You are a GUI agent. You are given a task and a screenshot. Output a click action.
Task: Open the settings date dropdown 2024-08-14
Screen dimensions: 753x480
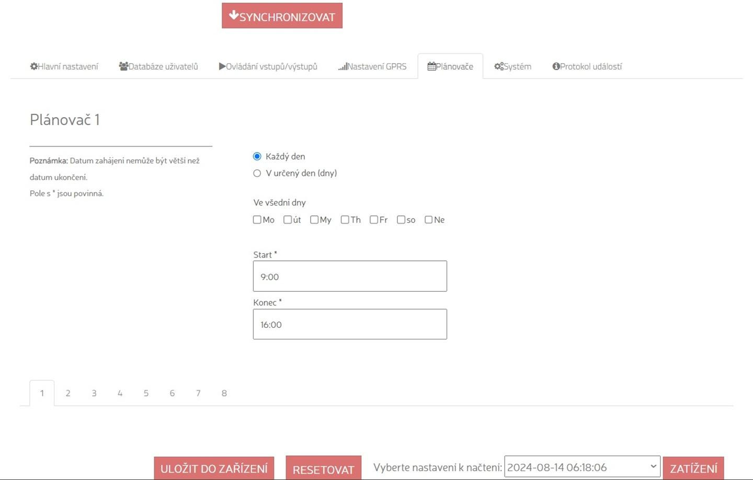pos(582,467)
